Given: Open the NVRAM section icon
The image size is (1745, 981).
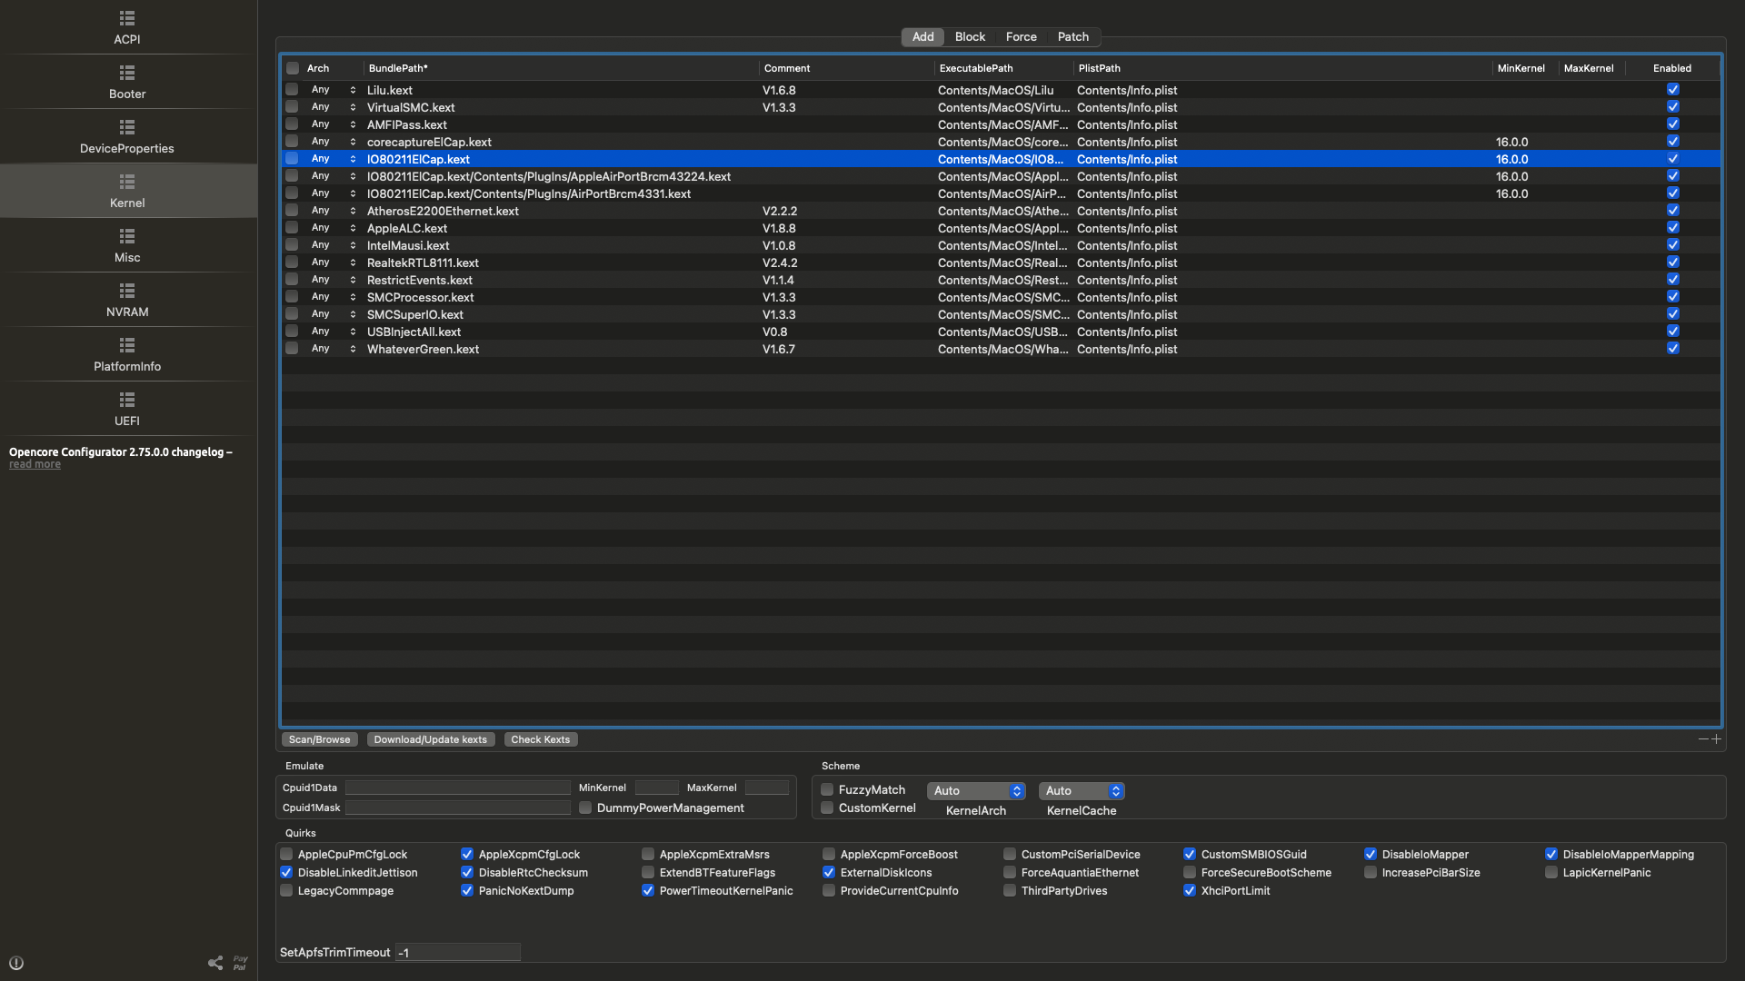Looking at the screenshot, I should pos(126,291).
